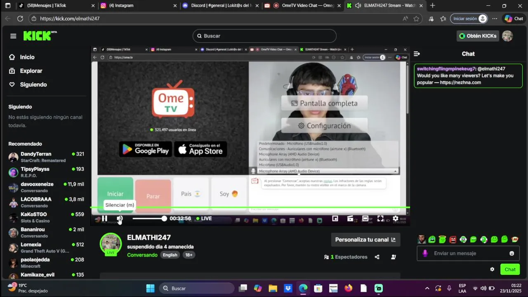Click purple microphone icon in chat box

click(x=425, y=253)
